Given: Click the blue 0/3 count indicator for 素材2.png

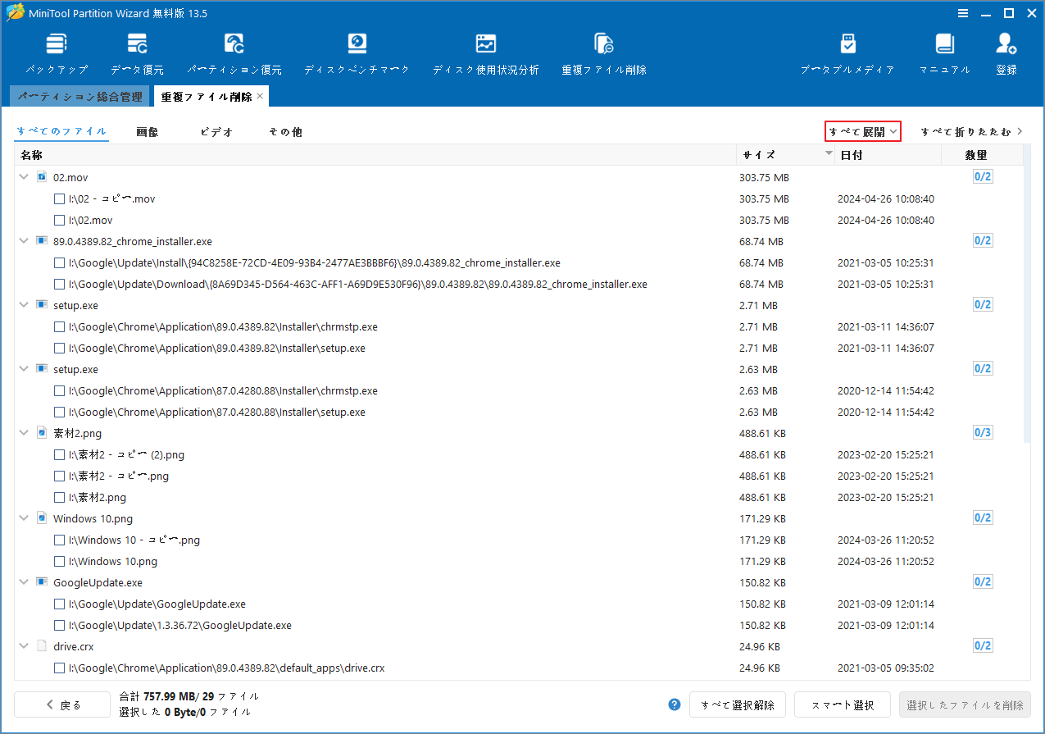Looking at the screenshot, I should tap(982, 432).
